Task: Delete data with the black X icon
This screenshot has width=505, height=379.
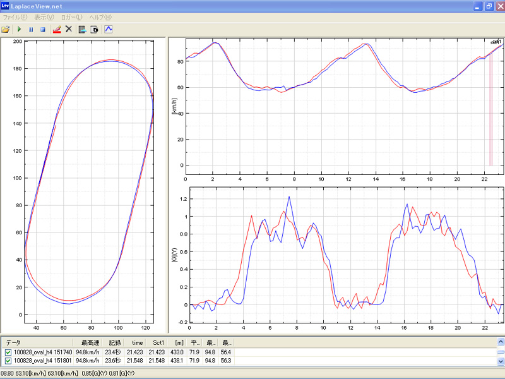Action: pyautogui.click(x=69, y=29)
